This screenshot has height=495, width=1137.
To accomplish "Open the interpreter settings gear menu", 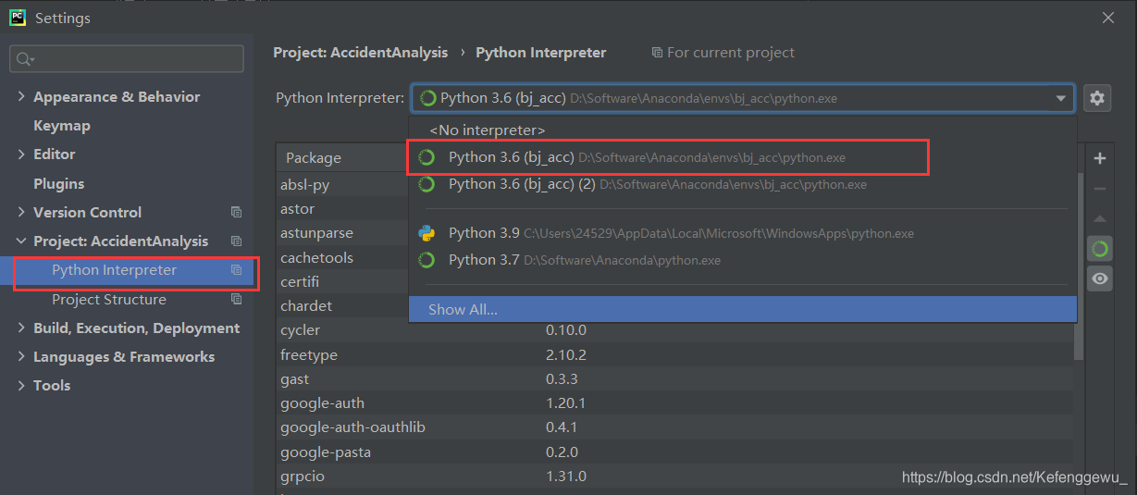I will click(x=1097, y=98).
